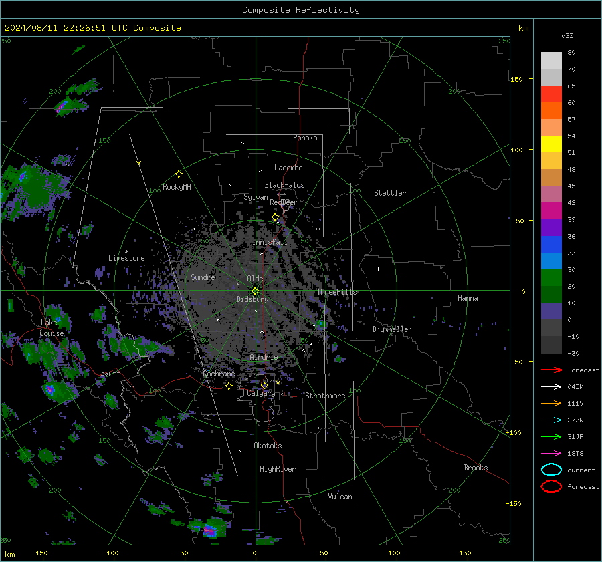Click the red forecast arrow in legend

(551, 370)
